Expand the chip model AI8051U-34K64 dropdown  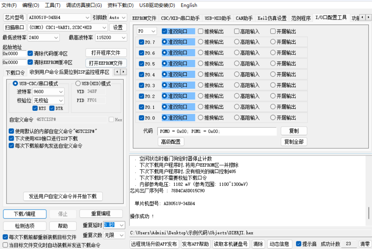[87, 18]
